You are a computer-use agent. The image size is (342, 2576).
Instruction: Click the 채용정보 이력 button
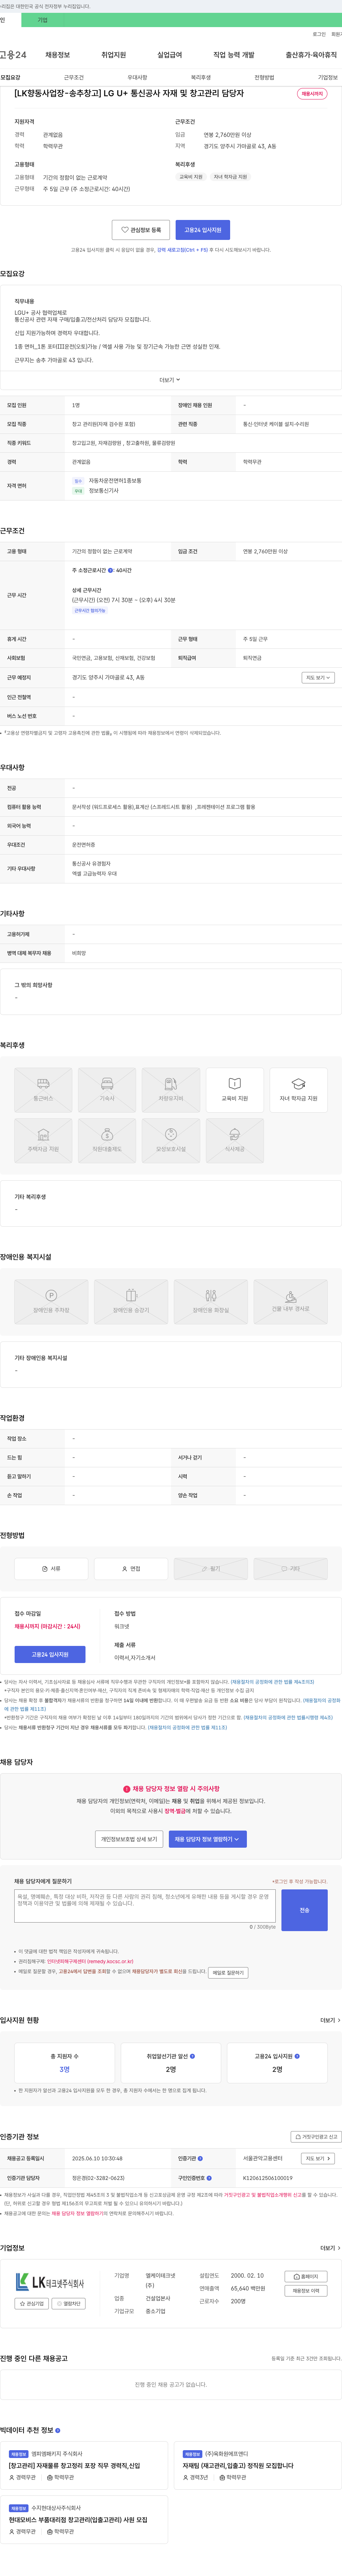[306, 2291]
